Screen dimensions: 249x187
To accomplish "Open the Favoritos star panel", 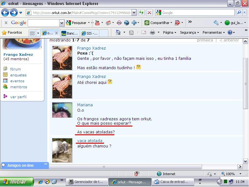I will [x=12, y=33].
